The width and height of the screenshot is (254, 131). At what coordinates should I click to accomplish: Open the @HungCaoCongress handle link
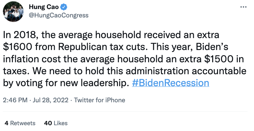point(59,15)
